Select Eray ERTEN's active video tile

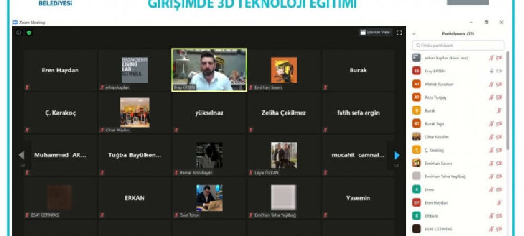pos(209,70)
